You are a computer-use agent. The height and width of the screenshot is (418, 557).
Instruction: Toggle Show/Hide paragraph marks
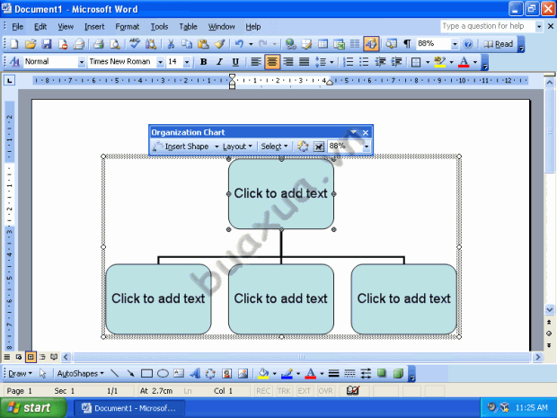click(x=407, y=44)
